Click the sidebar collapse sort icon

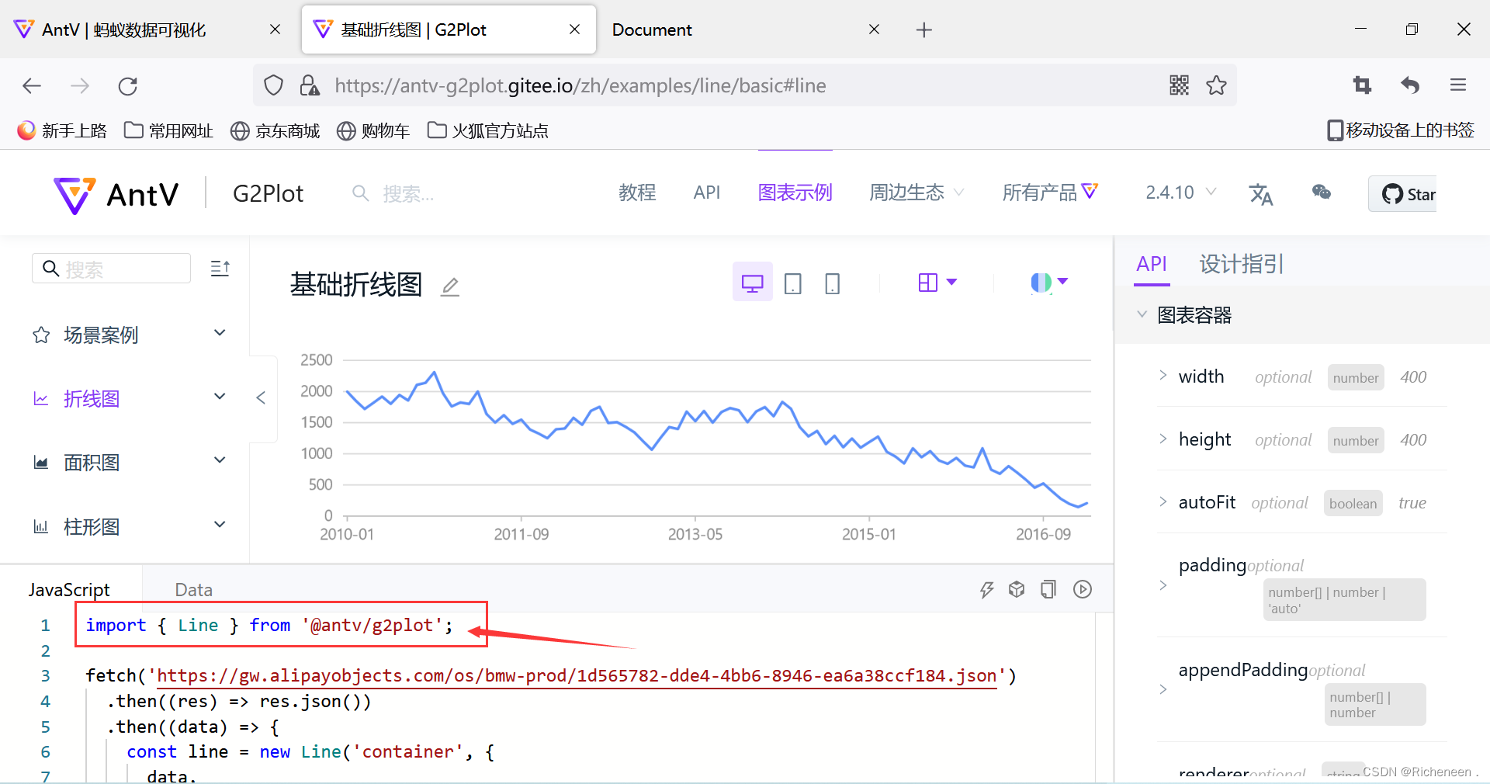[220, 269]
